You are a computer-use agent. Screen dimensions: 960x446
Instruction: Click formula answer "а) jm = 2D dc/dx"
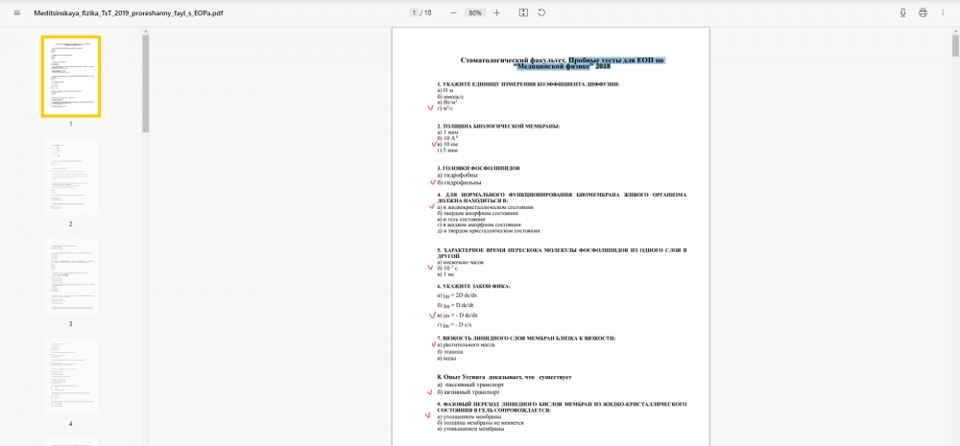pyautogui.click(x=457, y=294)
